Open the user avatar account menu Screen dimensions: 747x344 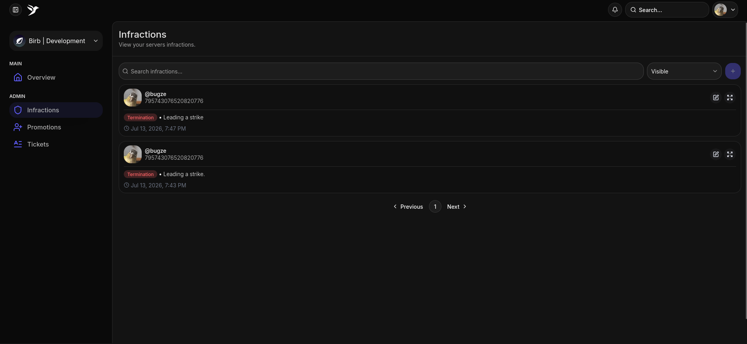click(x=725, y=10)
